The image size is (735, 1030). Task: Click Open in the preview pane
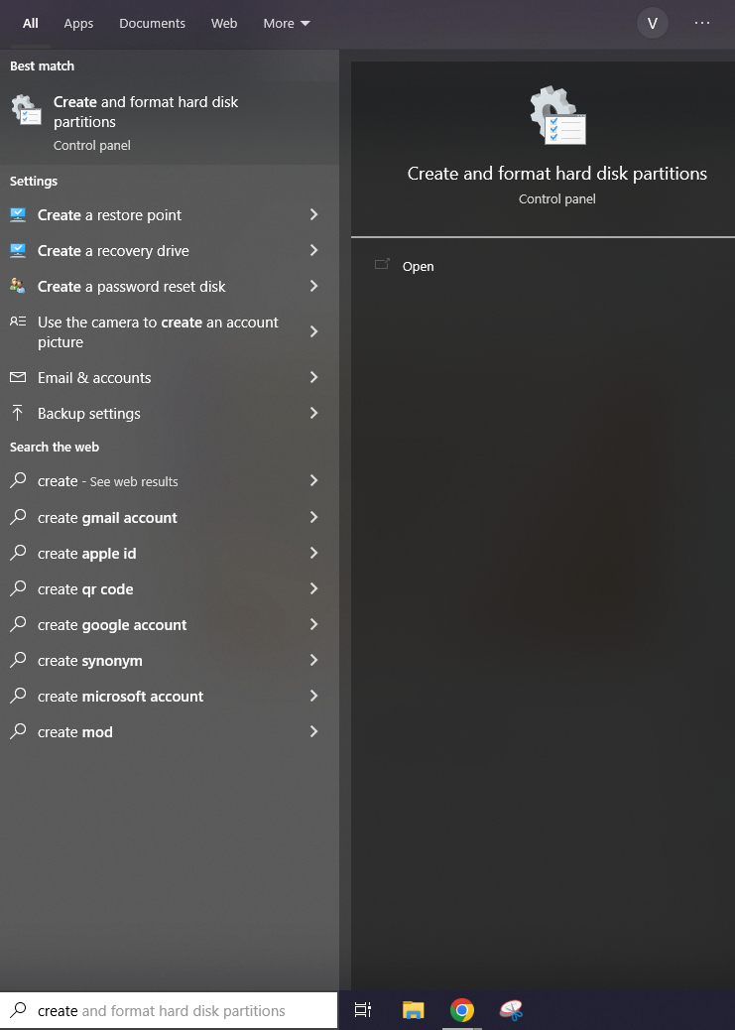tap(418, 266)
